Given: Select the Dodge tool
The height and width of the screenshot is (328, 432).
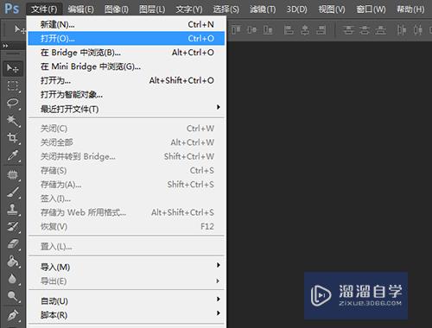Looking at the screenshot, I should coord(13,296).
